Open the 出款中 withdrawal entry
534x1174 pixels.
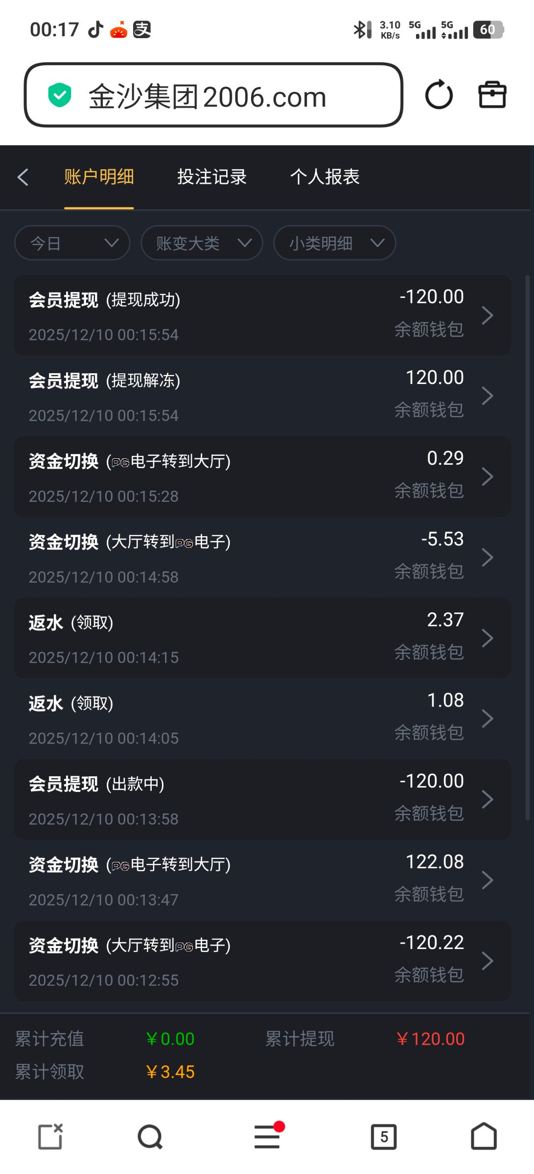263,799
